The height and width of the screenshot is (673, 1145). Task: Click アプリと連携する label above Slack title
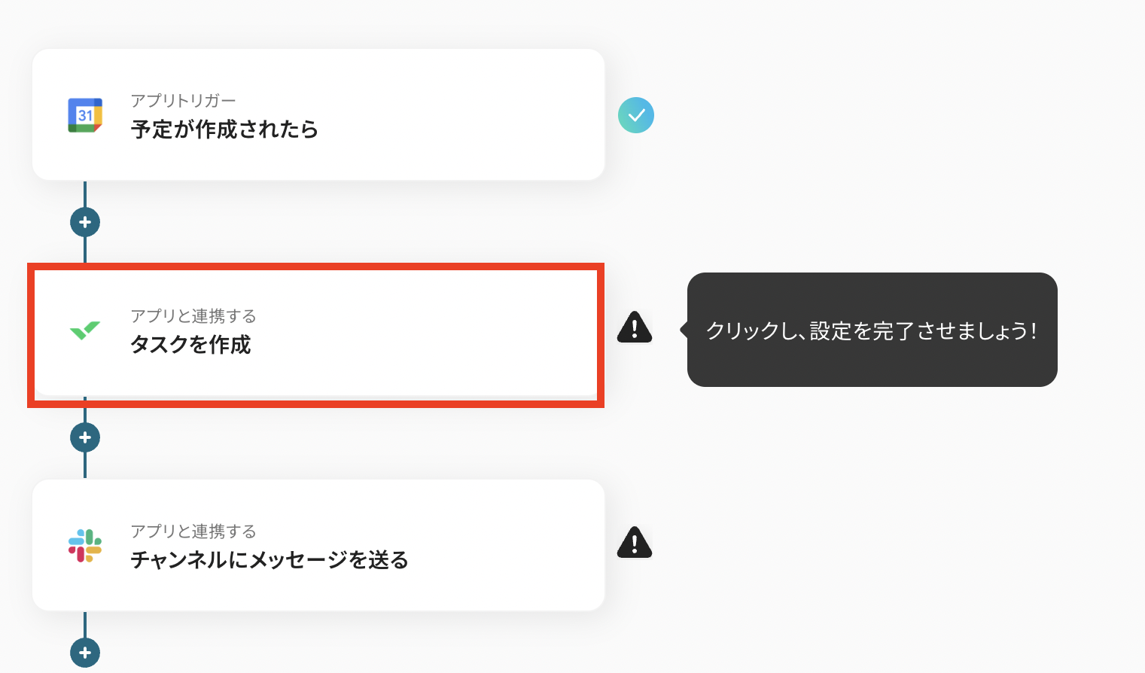pos(193,531)
